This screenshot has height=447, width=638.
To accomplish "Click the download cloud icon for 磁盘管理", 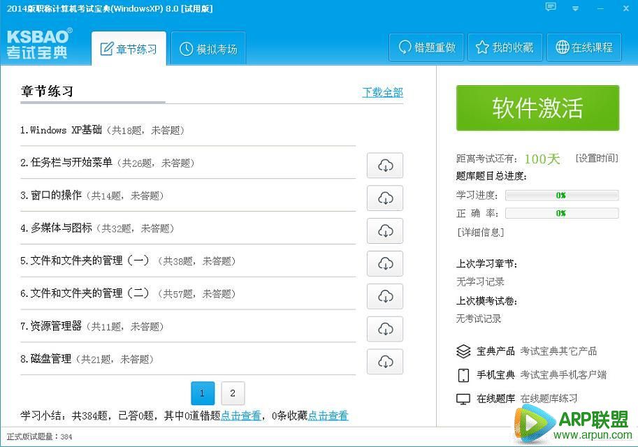I will click(385, 362).
